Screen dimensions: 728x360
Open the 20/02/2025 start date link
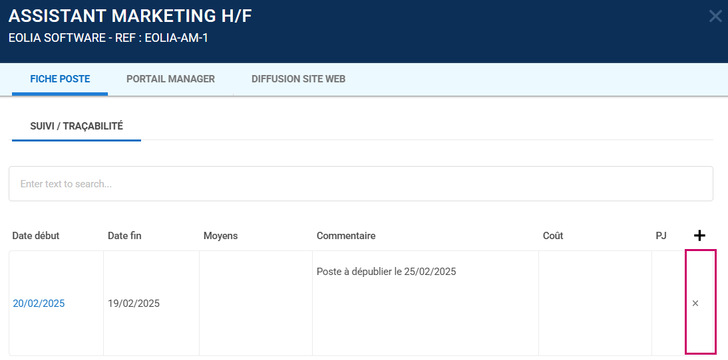click(39, 304)
